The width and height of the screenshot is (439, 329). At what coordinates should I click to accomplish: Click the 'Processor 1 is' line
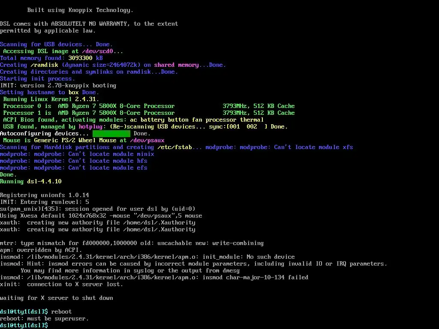click(x=149, y=113)
